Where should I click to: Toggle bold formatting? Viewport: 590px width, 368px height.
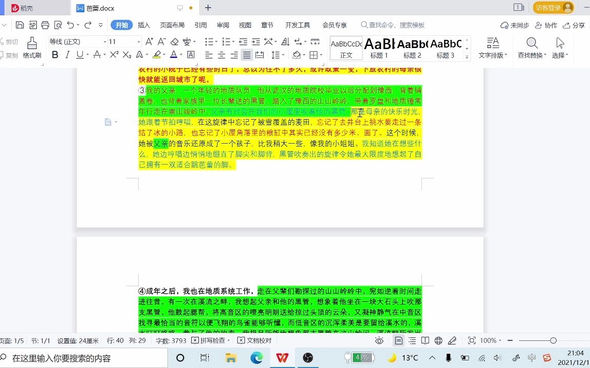point(55,54)
